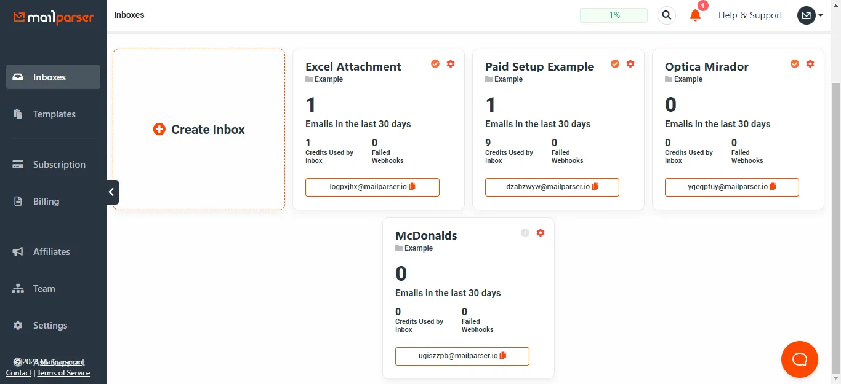841x384 pixels.
Task: Open the Terms of Service link
Action: (x=63, y=373)
